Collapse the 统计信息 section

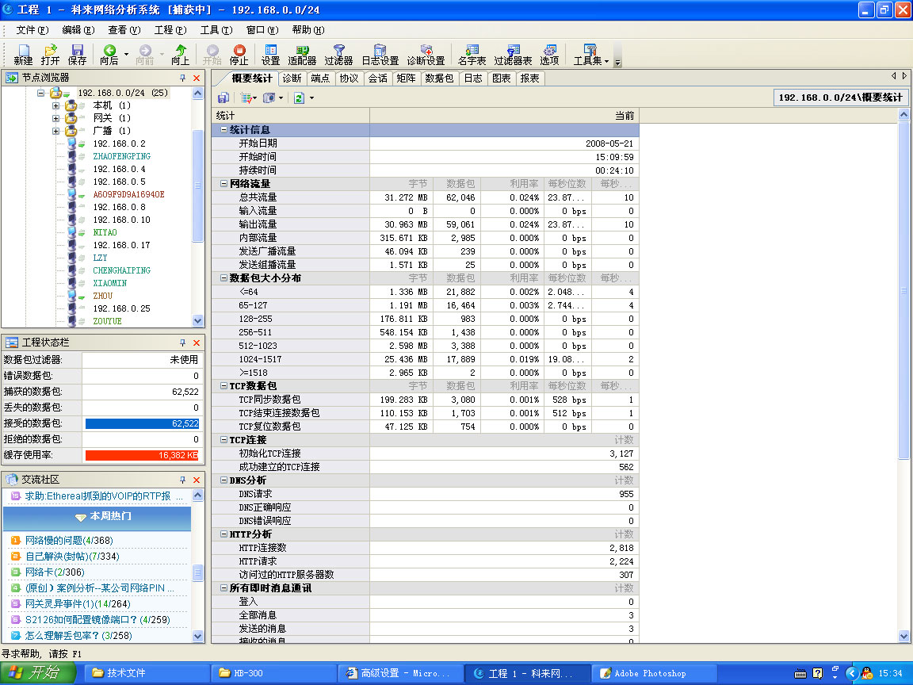click(x=224, y=130)
